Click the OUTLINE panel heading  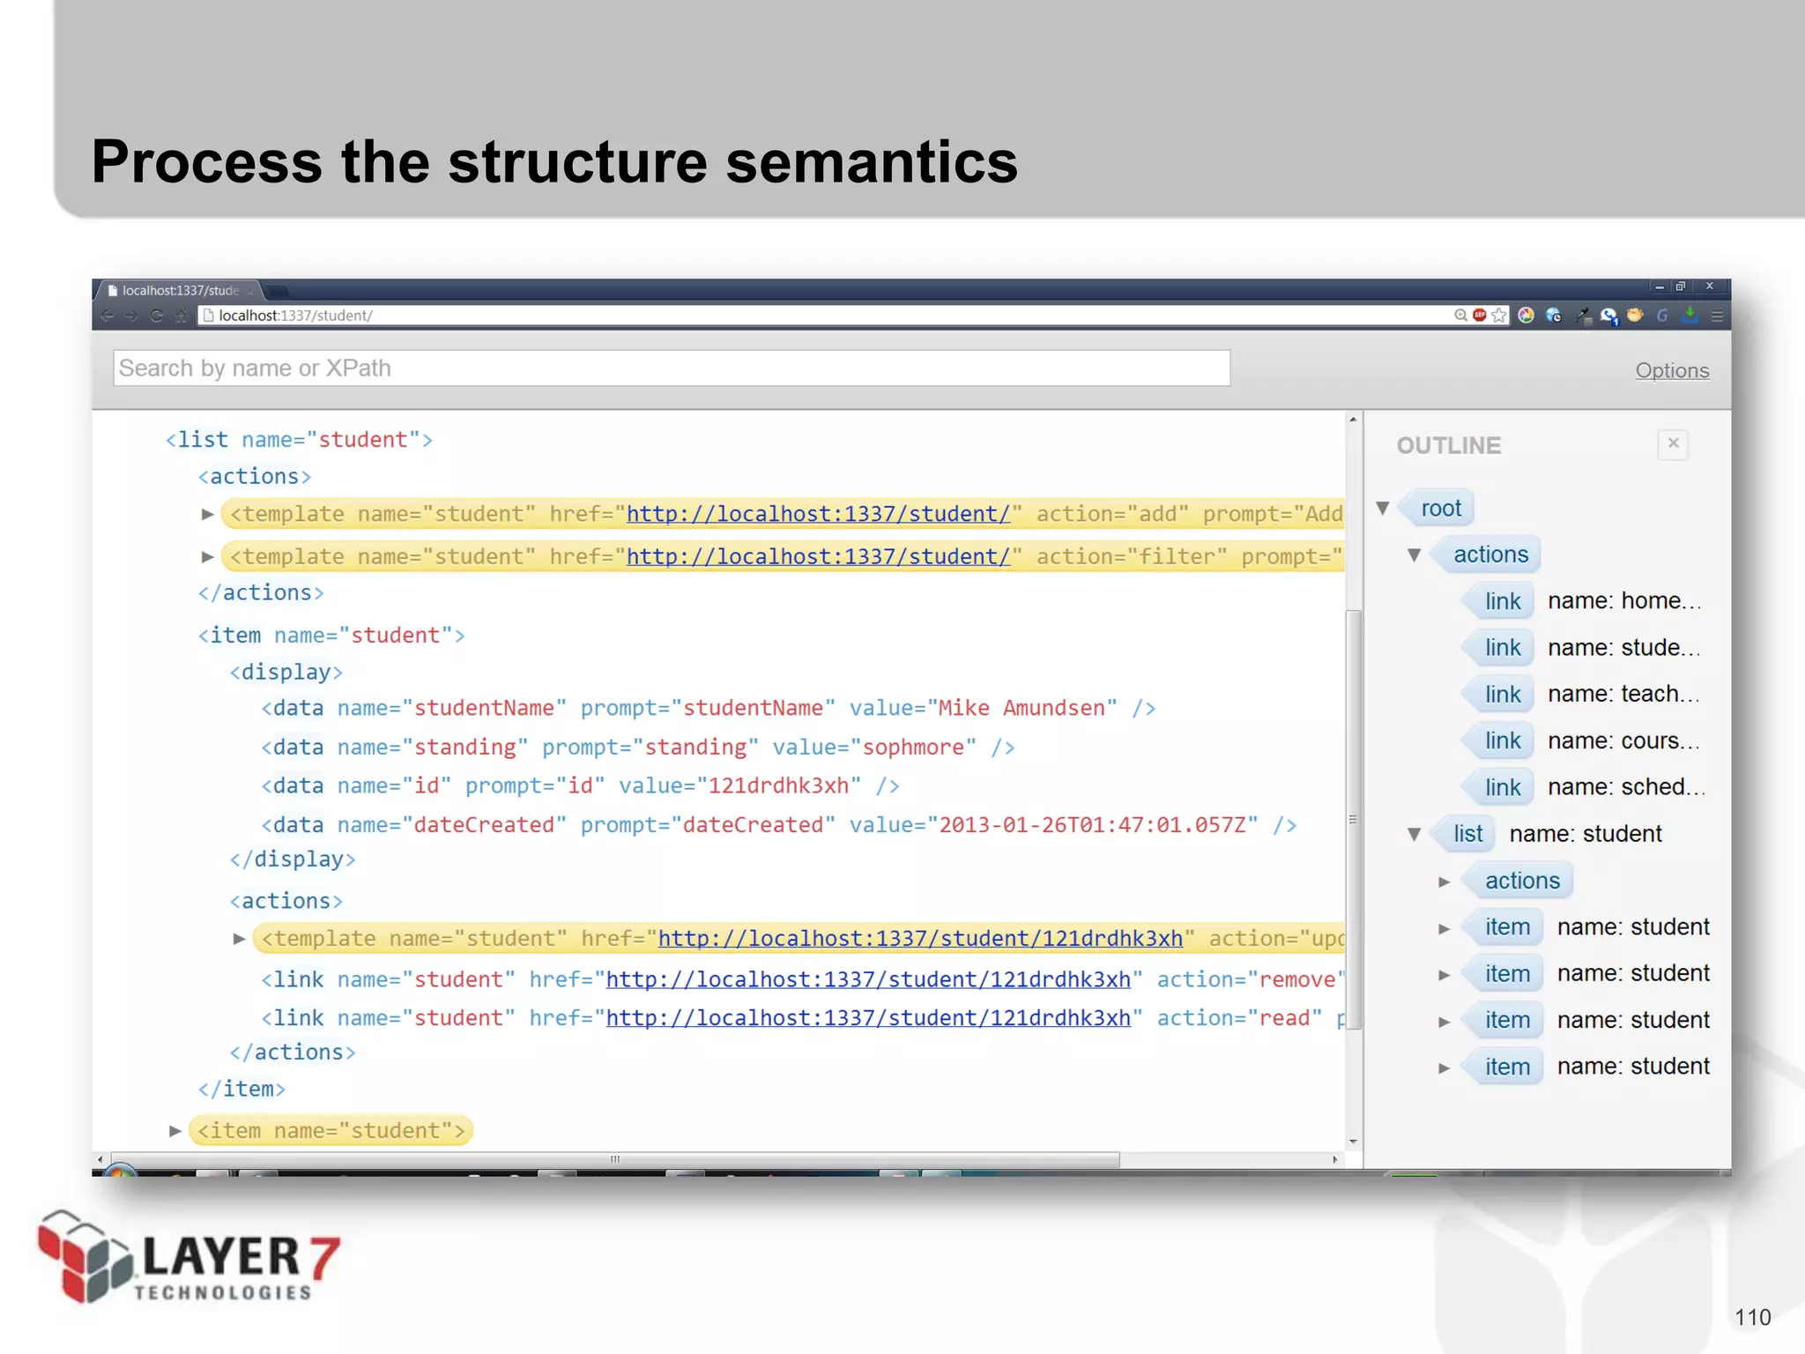[1448, 446]
